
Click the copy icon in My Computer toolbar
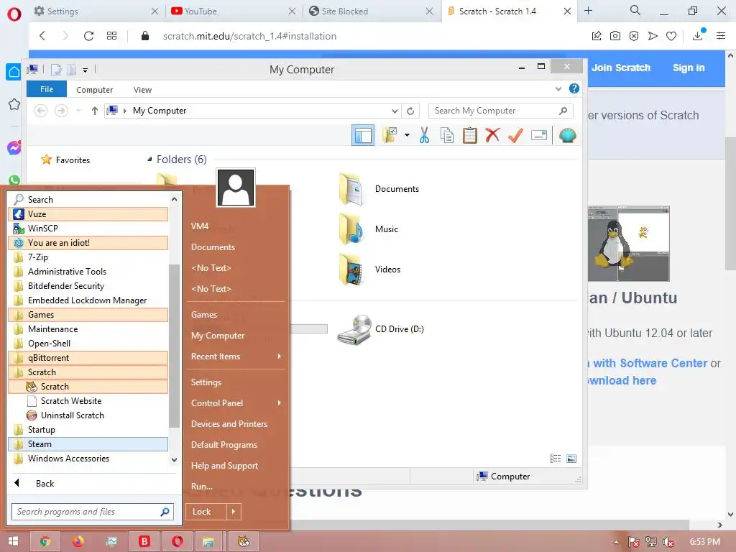pos(447,136)
